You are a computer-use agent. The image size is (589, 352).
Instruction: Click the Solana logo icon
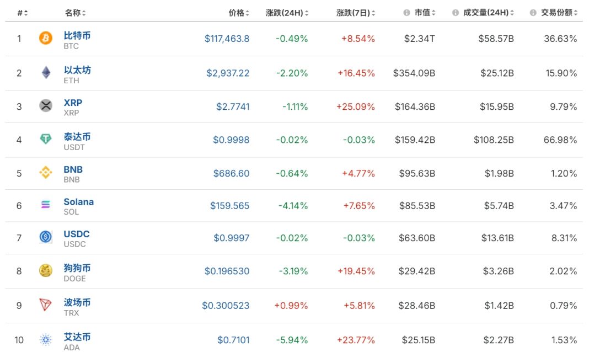46,204
